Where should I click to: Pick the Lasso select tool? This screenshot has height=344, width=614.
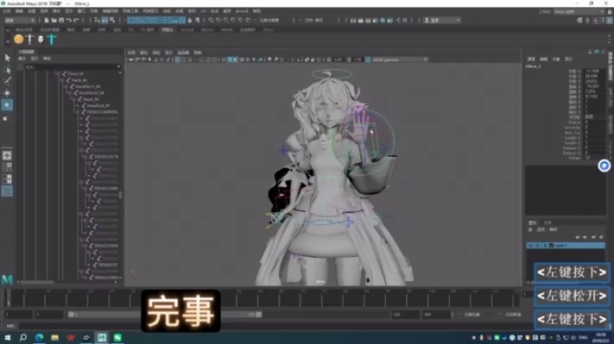tap(7, 70)
